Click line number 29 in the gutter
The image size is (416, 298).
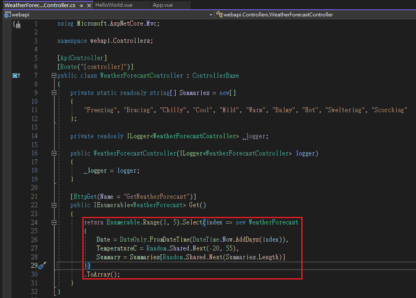coord(34,265)
